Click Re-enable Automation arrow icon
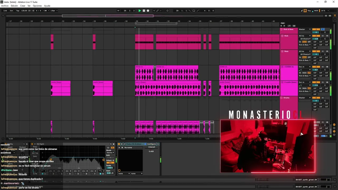The image size is (338, 190). click(x=161, y=11)
